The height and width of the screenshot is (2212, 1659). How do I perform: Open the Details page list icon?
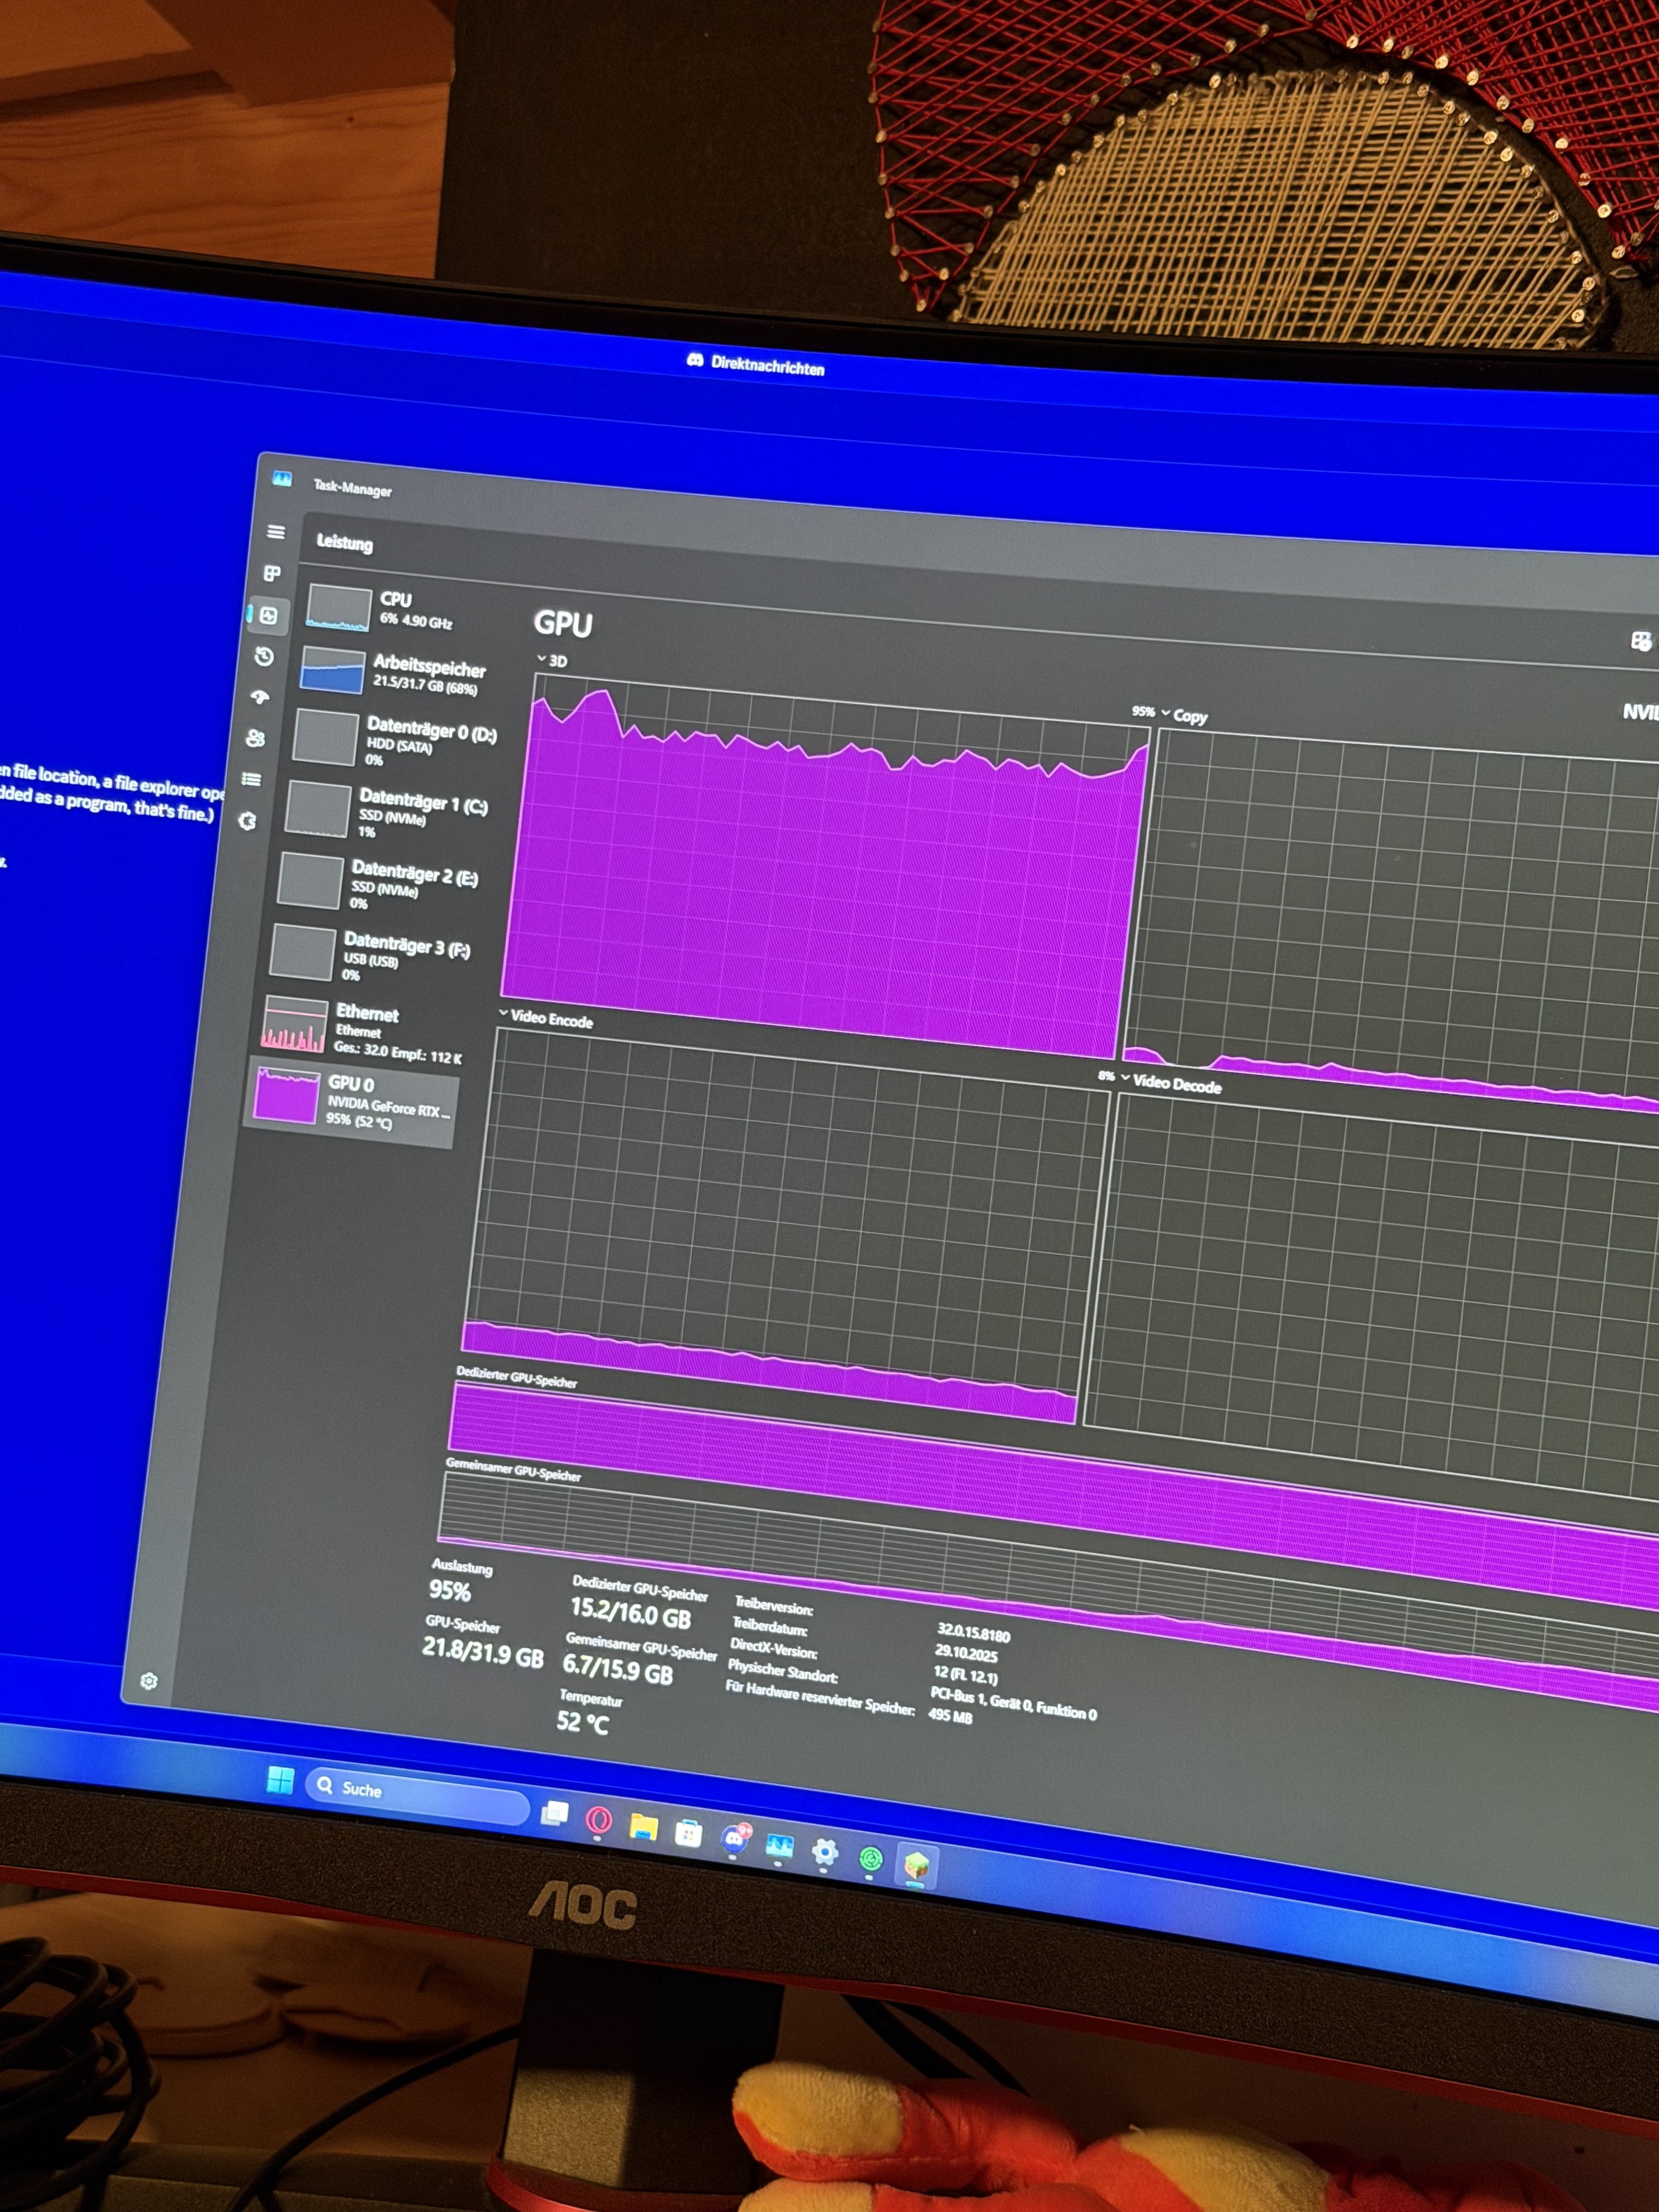point(252,779)
